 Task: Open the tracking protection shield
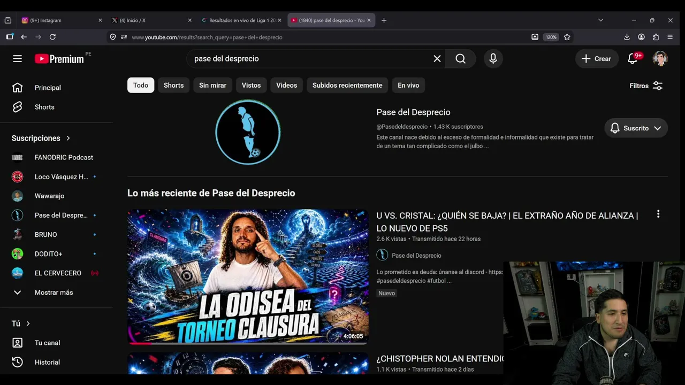(x=113, y=37)
